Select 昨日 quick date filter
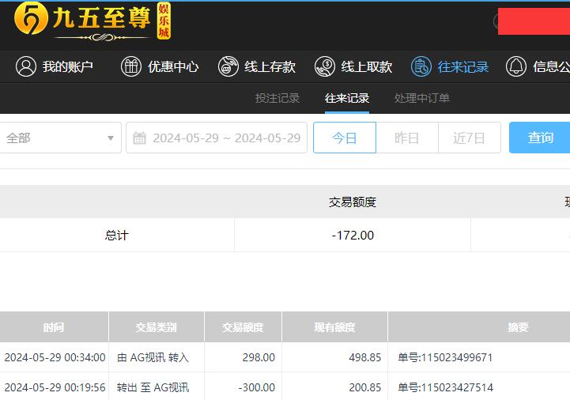The image size is (570, 400). pos(407,138)
